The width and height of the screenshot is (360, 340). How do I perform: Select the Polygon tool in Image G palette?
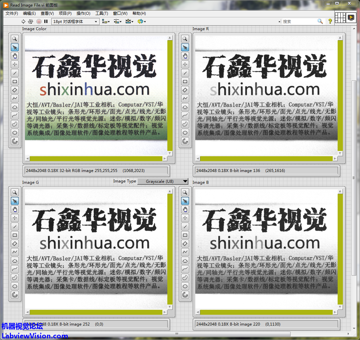point(15,261)
